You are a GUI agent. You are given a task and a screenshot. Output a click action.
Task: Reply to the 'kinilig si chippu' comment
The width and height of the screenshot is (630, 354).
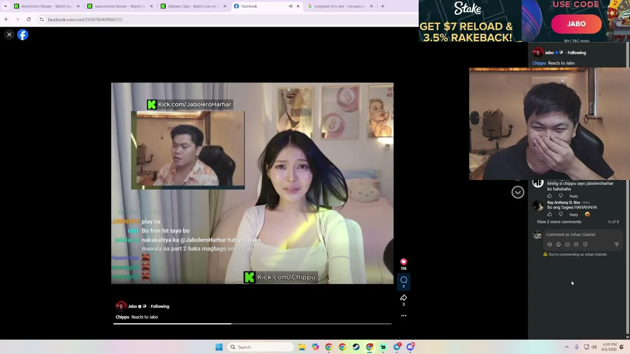pyautogui.click(x=574, y=196)
